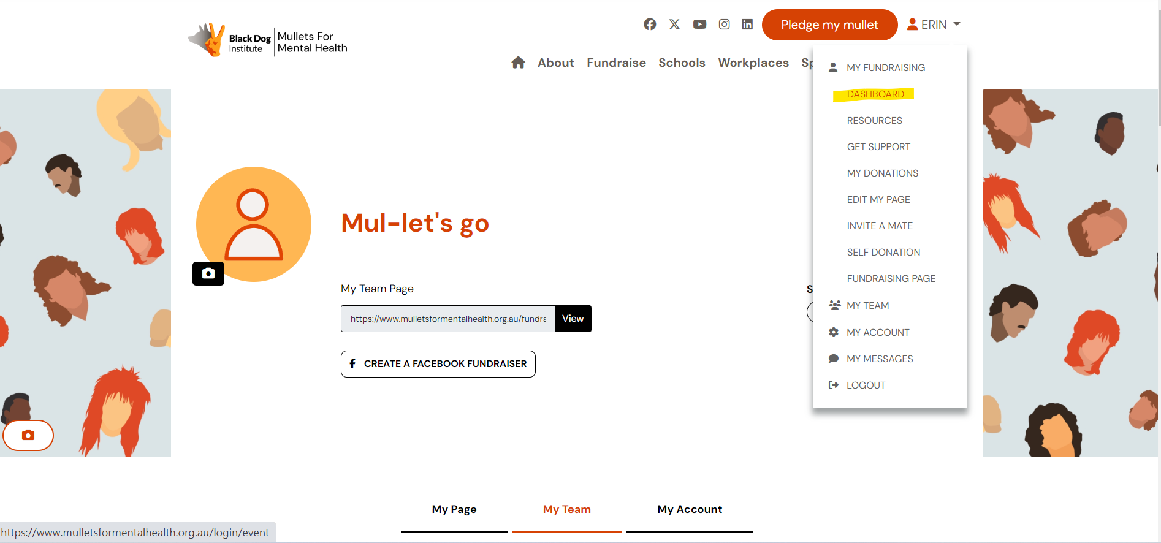Choose Edit My Page menu entry
1161x543 pixels.
coord(878,200)
